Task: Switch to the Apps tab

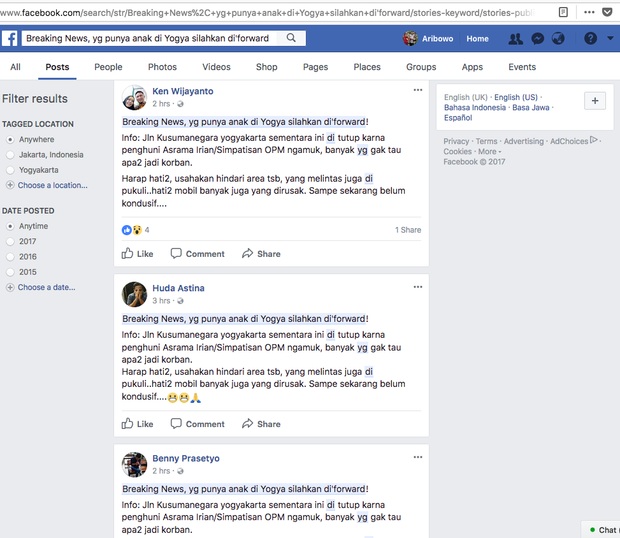Action: (472, 67)
